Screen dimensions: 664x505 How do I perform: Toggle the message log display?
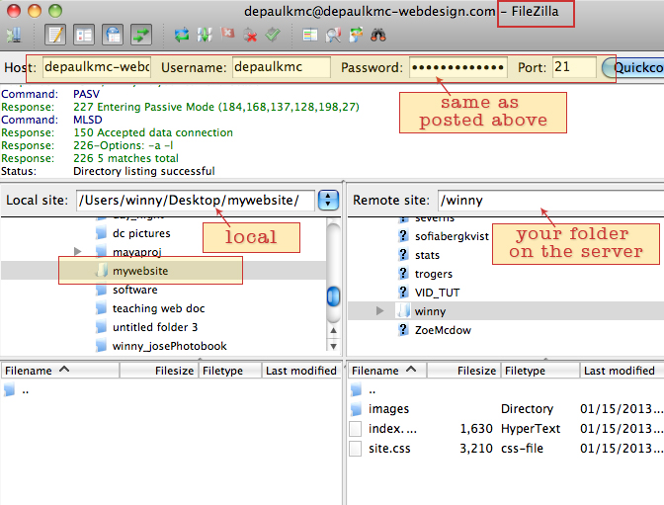click(x=55, y=35)
